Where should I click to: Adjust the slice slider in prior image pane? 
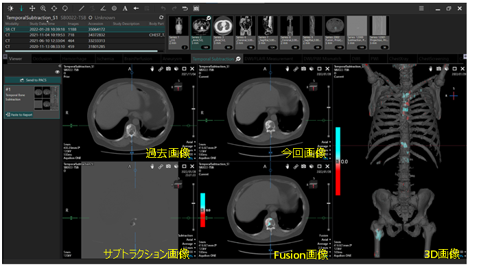tap(194, 109)
